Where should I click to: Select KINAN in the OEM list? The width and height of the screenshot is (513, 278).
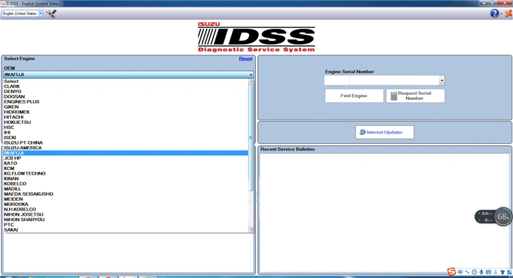pos(126,179)
